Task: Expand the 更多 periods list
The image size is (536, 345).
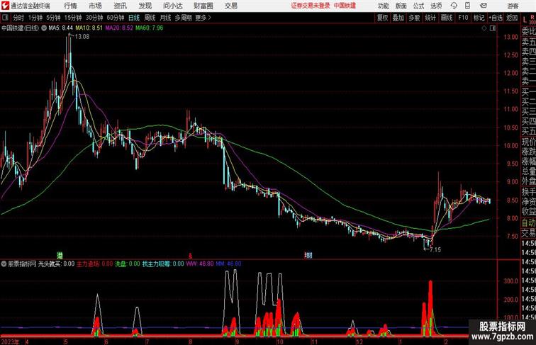Action: tap(203, 18)
